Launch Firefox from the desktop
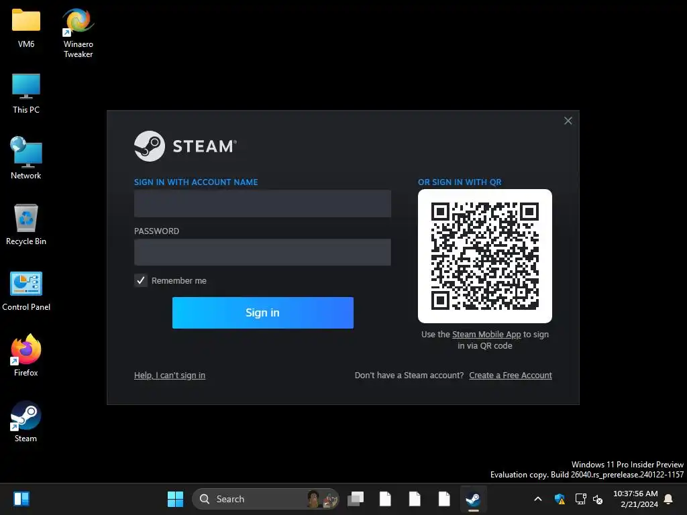Viewport: 687px width, 515px height. coord(26,355)
